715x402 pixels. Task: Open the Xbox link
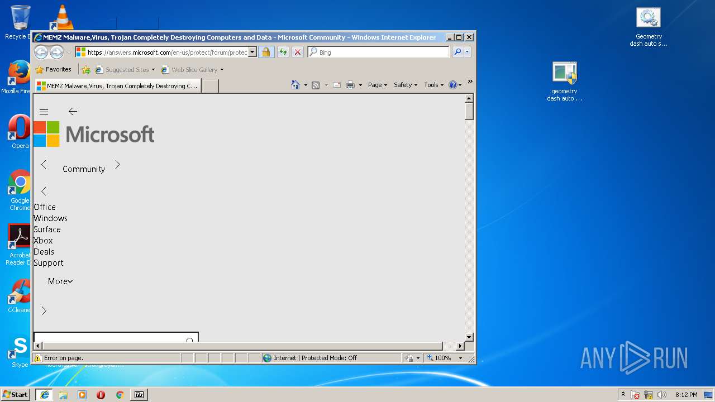43,240
